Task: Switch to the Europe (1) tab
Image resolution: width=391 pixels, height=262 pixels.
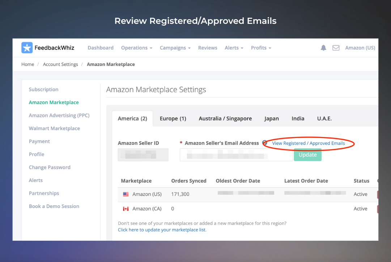Action: (173, 119)
